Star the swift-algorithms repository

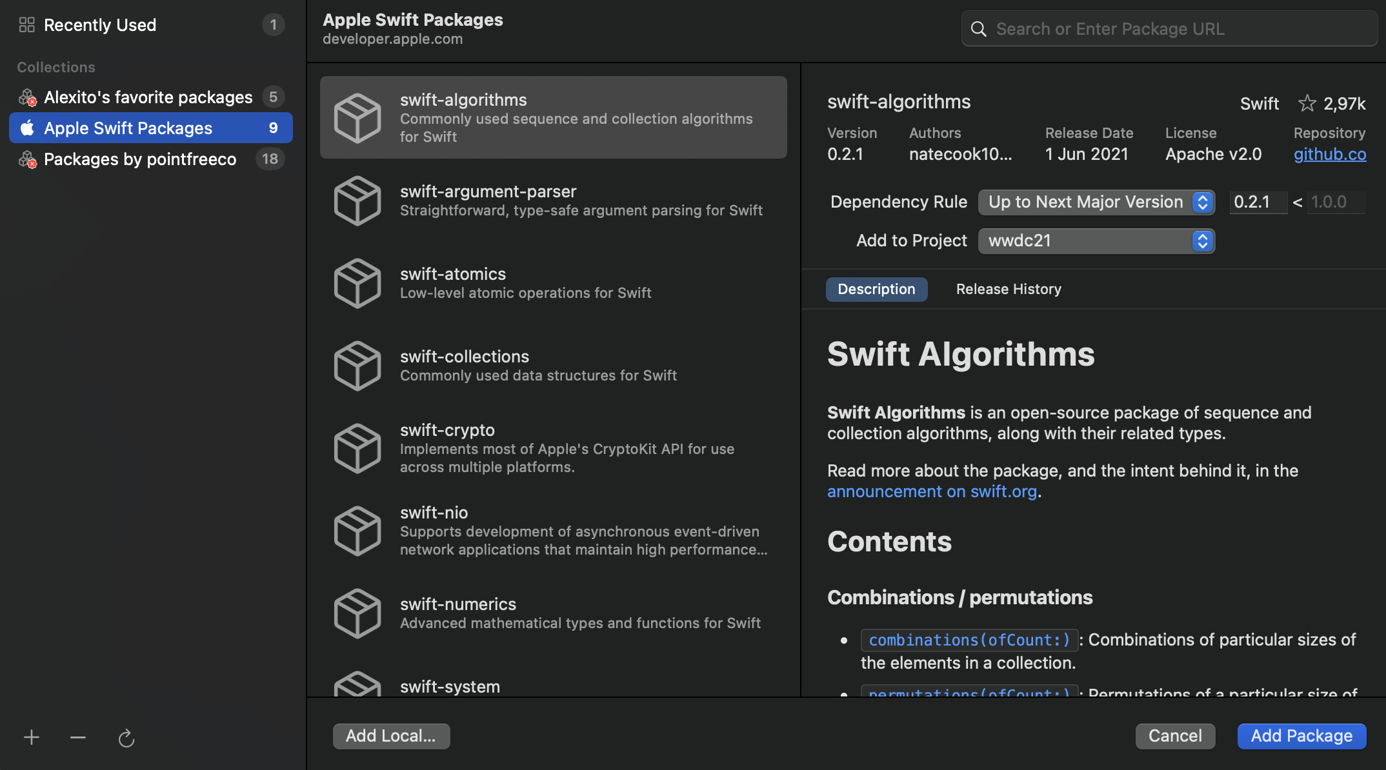[1307, 103]
